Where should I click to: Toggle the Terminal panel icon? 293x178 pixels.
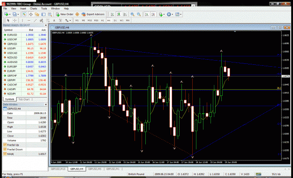click(x=43, y=14)
